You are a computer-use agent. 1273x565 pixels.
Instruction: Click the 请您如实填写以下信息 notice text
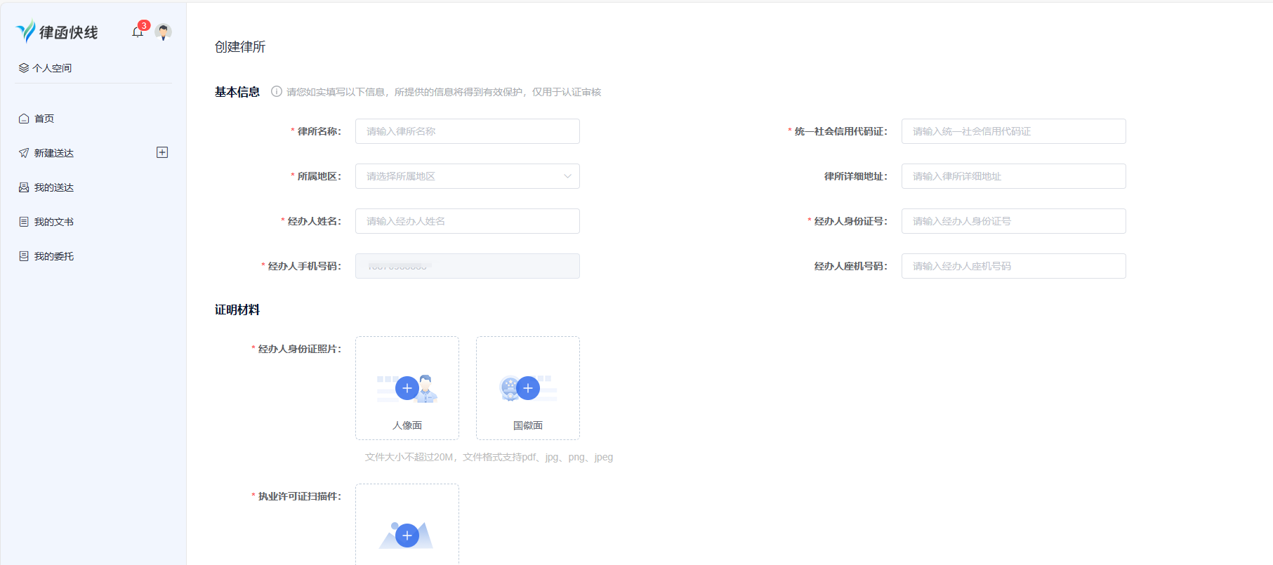pos(444,92)
